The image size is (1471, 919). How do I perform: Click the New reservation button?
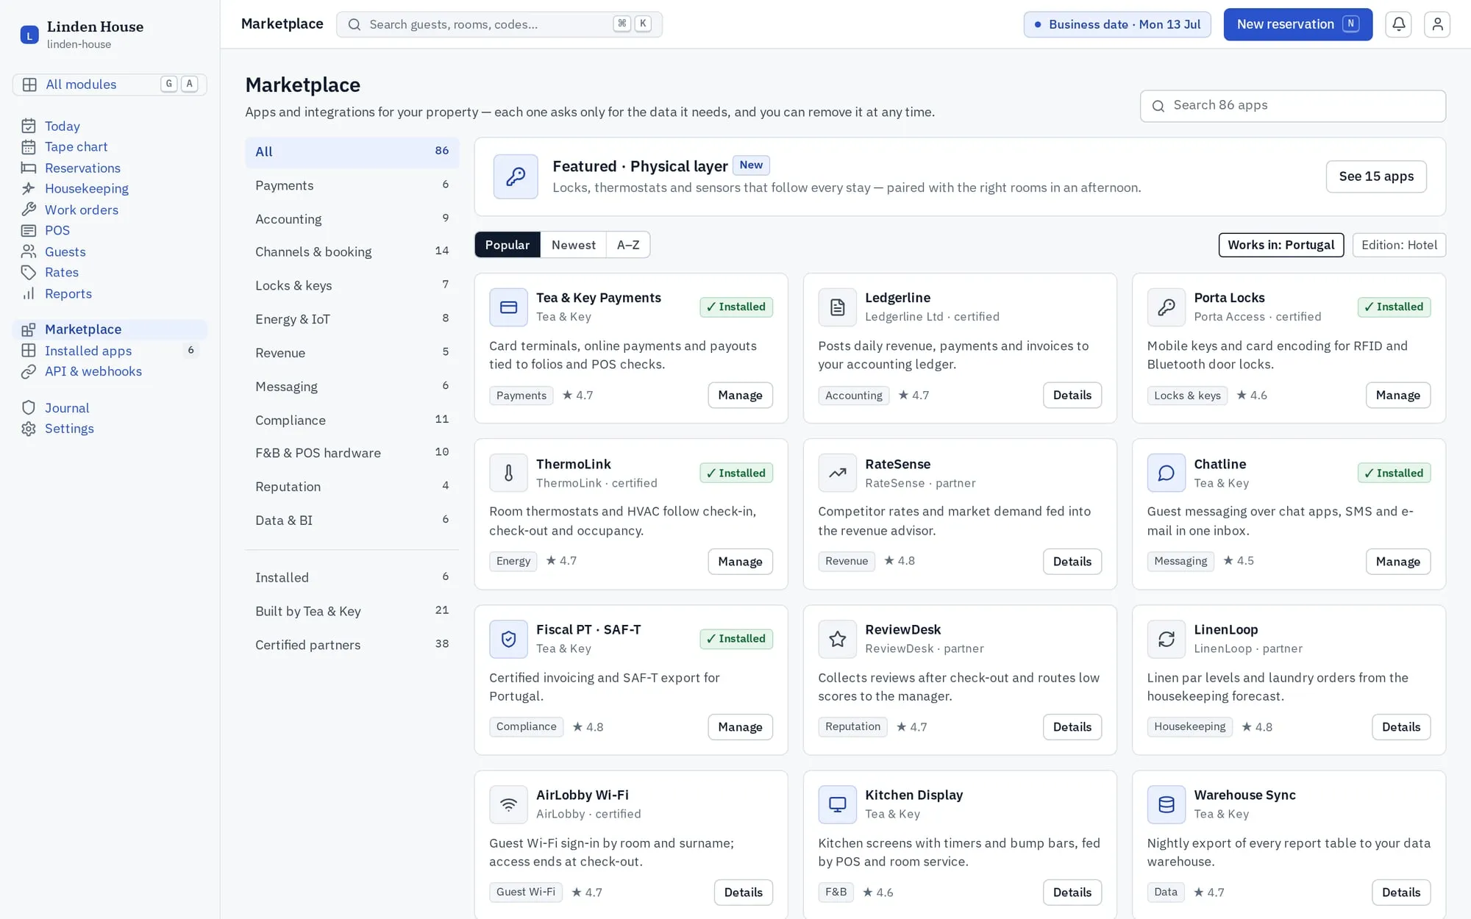tap(1298, 24)
